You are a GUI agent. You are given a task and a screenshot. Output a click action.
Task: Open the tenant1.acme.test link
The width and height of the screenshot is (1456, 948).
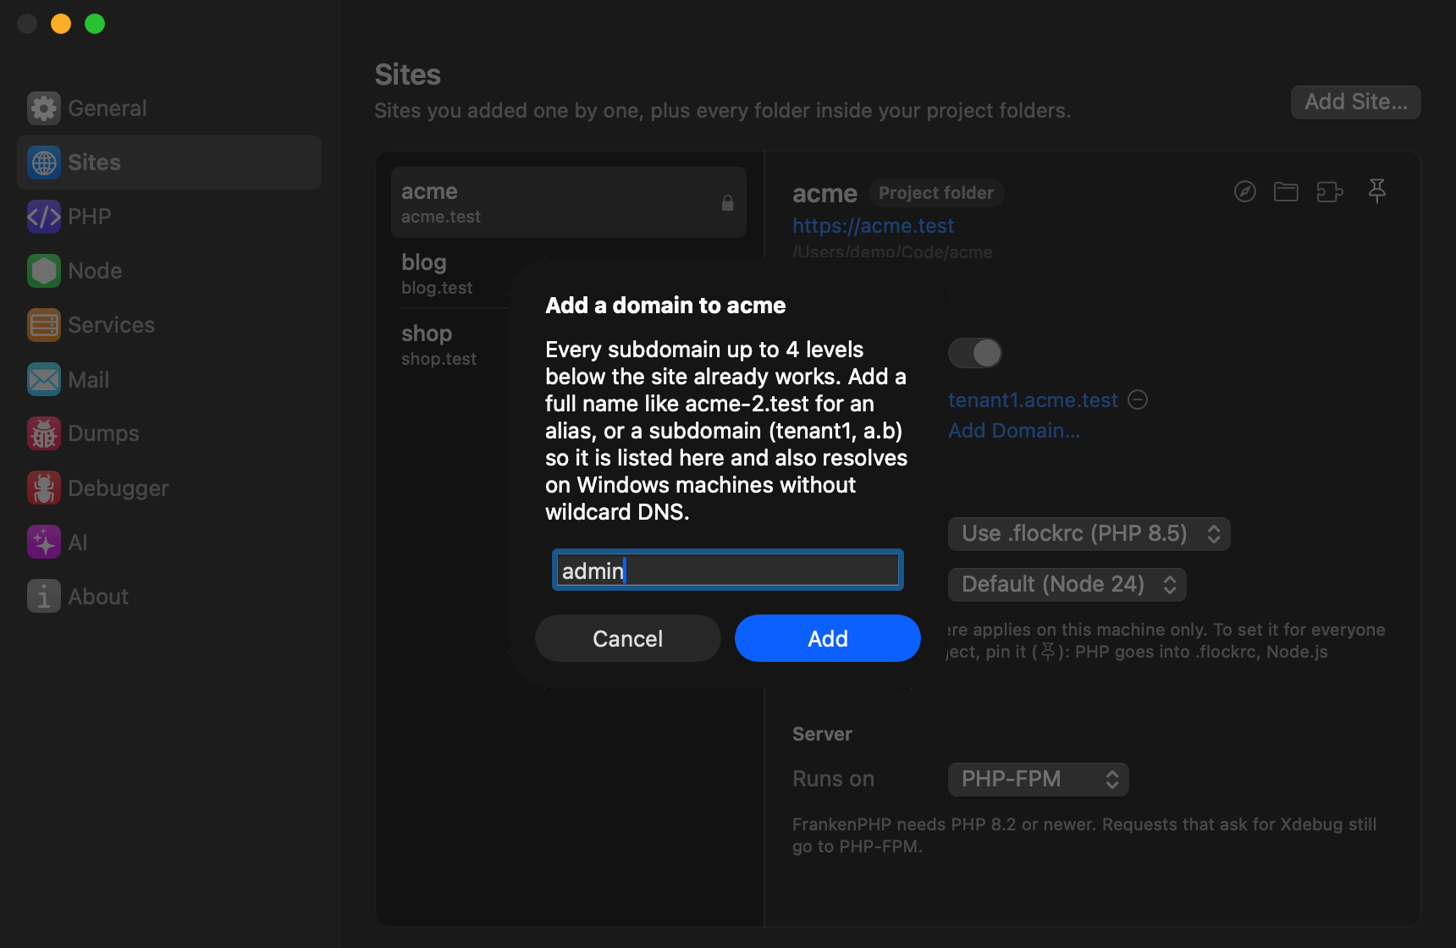(1033, 400)
